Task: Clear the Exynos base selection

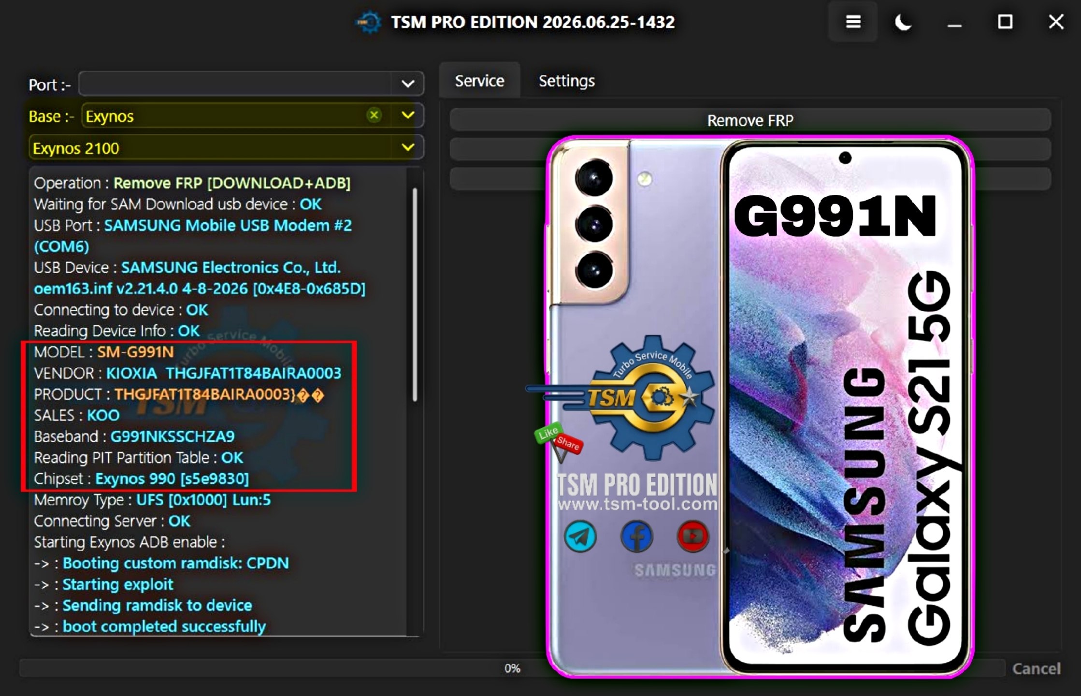Action: [374, 116]
